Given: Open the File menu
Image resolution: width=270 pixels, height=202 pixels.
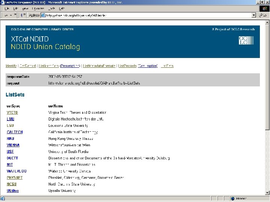Looking at the screenshot, I should pyautogui.click(x=7, y=8).
